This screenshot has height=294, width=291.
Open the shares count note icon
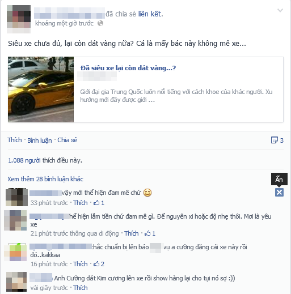tap(274, 140)
